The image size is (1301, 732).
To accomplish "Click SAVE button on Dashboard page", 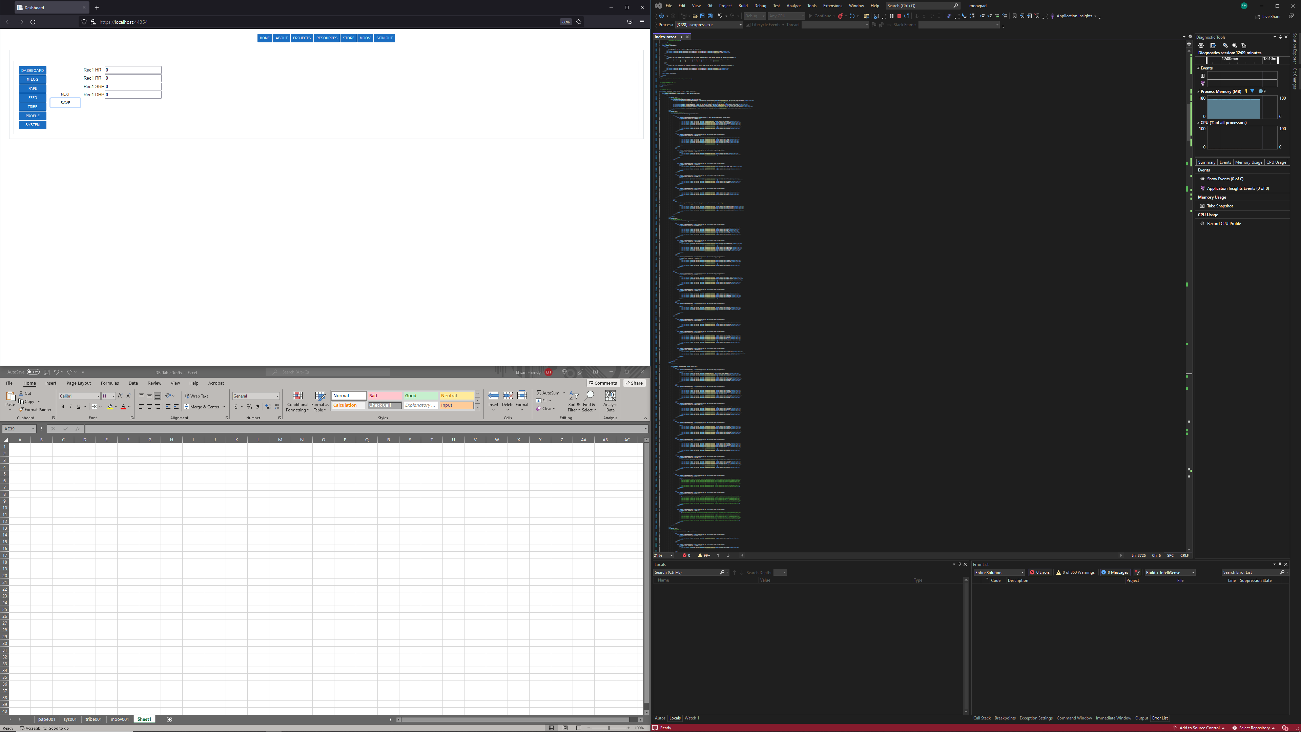I will (x=65, y=103).
